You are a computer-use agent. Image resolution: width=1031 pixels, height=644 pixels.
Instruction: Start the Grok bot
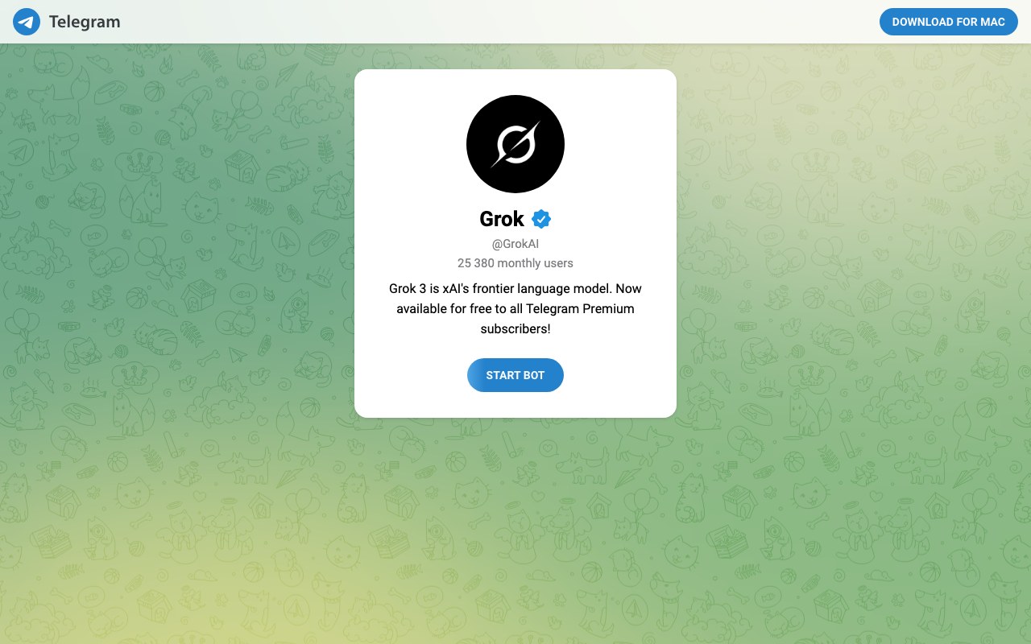pyautogui.click(x=515, y=375)
